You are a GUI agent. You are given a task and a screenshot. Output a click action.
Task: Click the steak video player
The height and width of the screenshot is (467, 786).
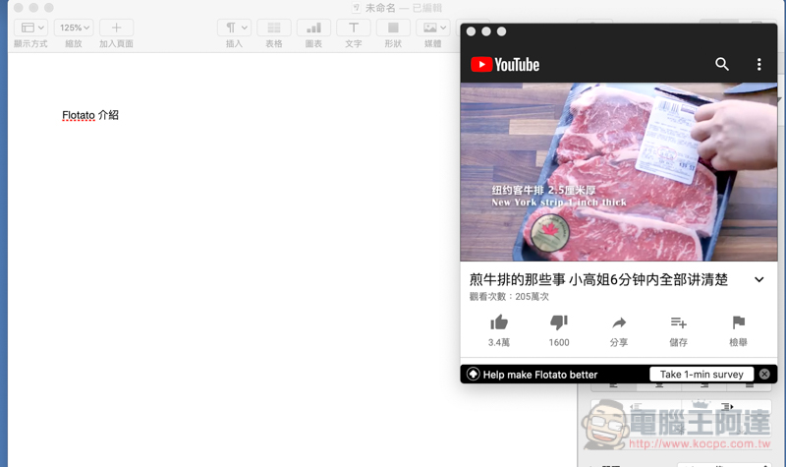pos(619,172)
